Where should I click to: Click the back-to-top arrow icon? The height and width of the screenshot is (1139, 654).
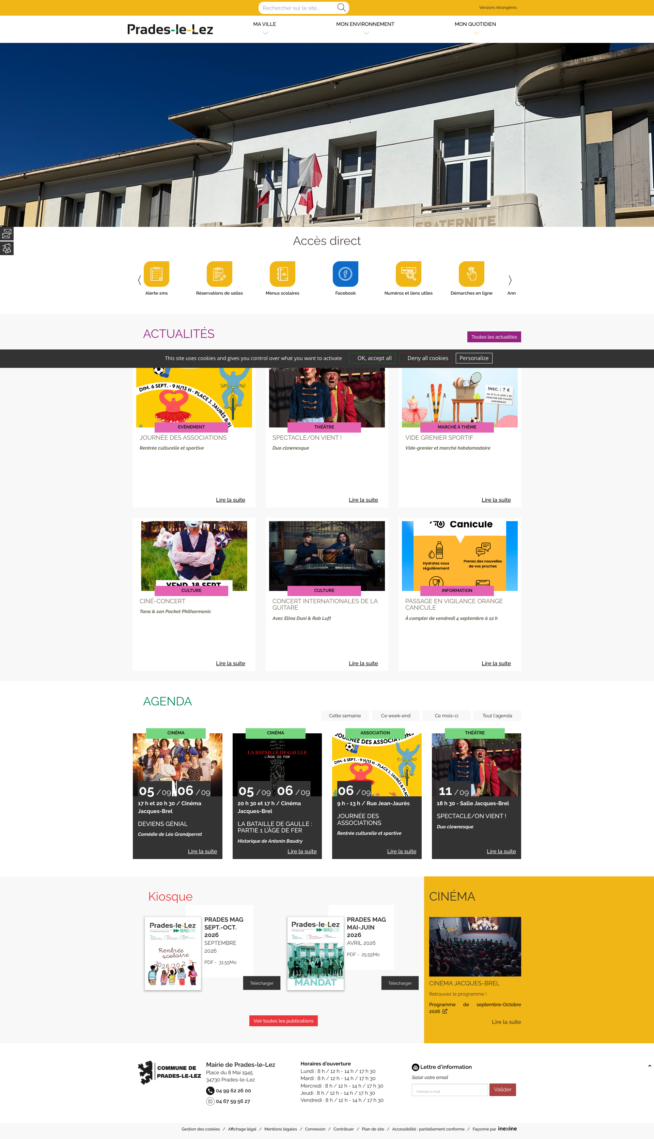click(x=650, y=1066)
